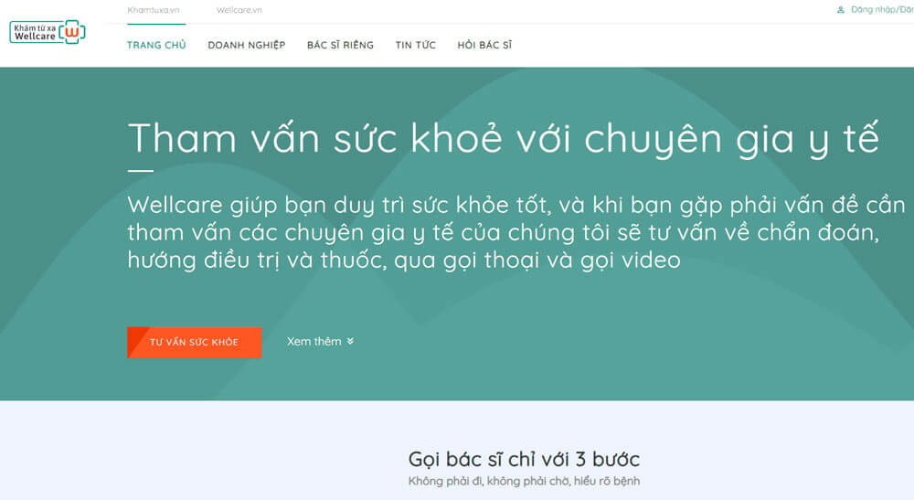Click the text Không phải đi, không phải chờ, hiểu rõ bệnh
Screen dimensions: 914x500
(524, 482)
